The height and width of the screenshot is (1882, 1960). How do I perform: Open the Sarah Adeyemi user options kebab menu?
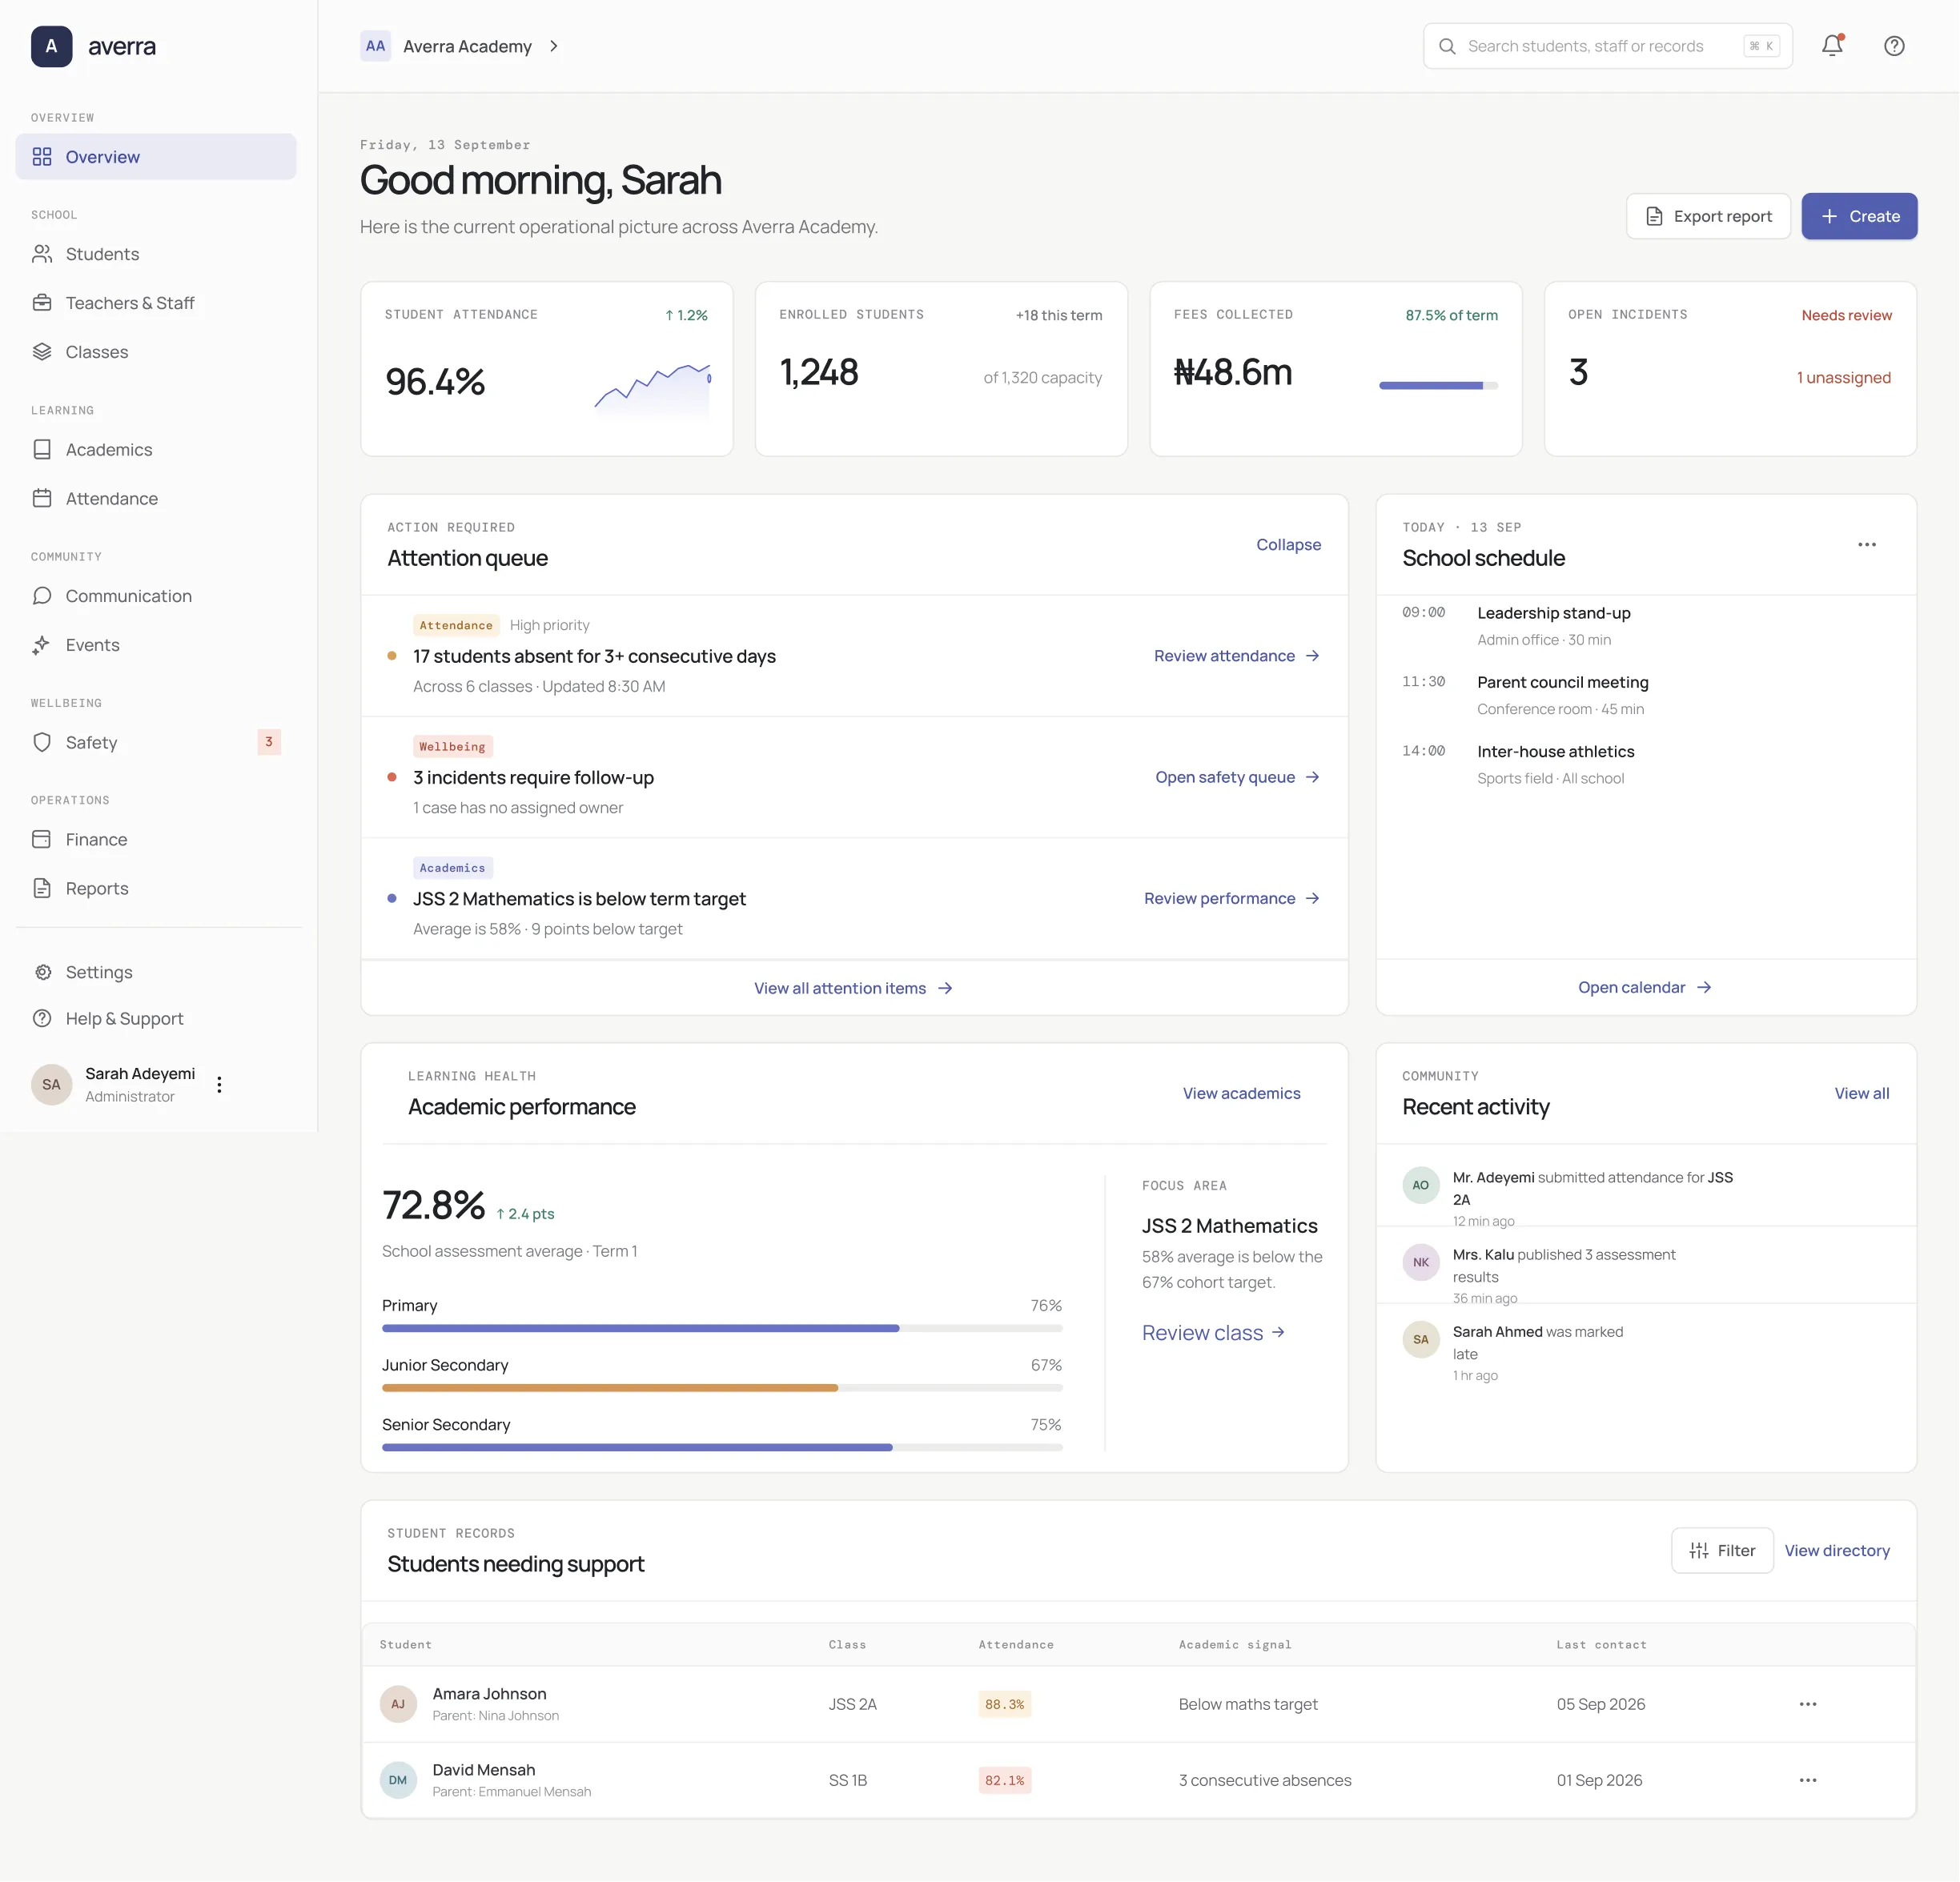click(x=219, y=1085)
